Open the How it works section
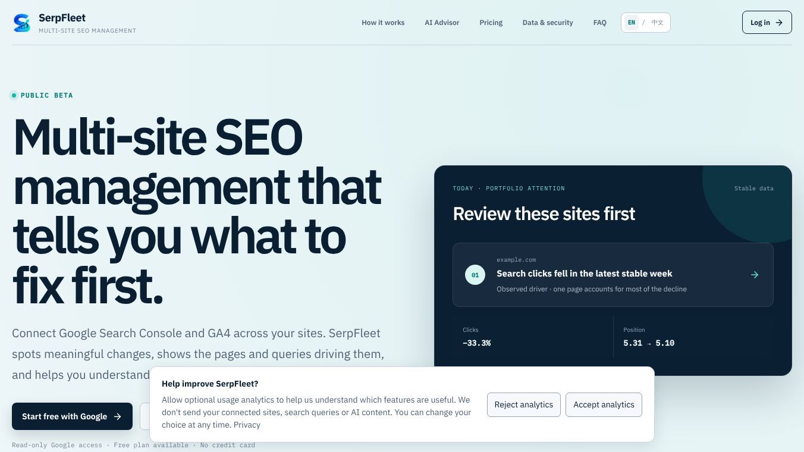The image size is (804, 452). click(x=383, y=23)
